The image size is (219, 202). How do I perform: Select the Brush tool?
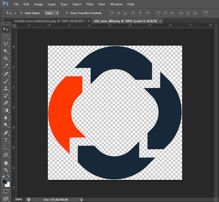[6, 81]
